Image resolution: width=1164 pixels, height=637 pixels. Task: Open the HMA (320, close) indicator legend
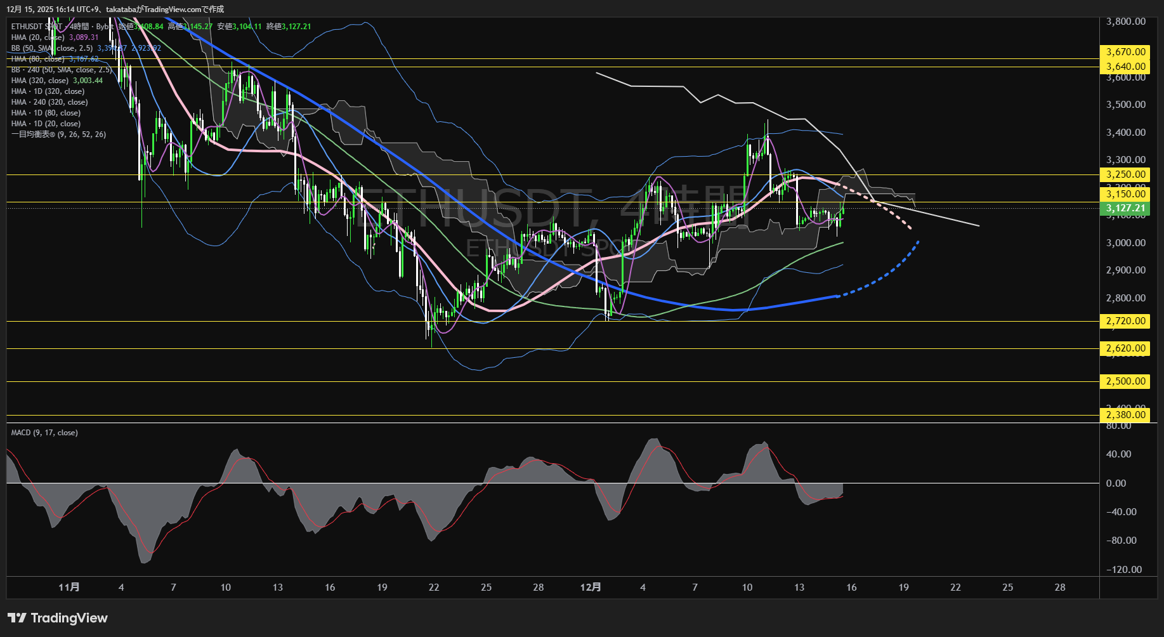(x=39, y=81)
